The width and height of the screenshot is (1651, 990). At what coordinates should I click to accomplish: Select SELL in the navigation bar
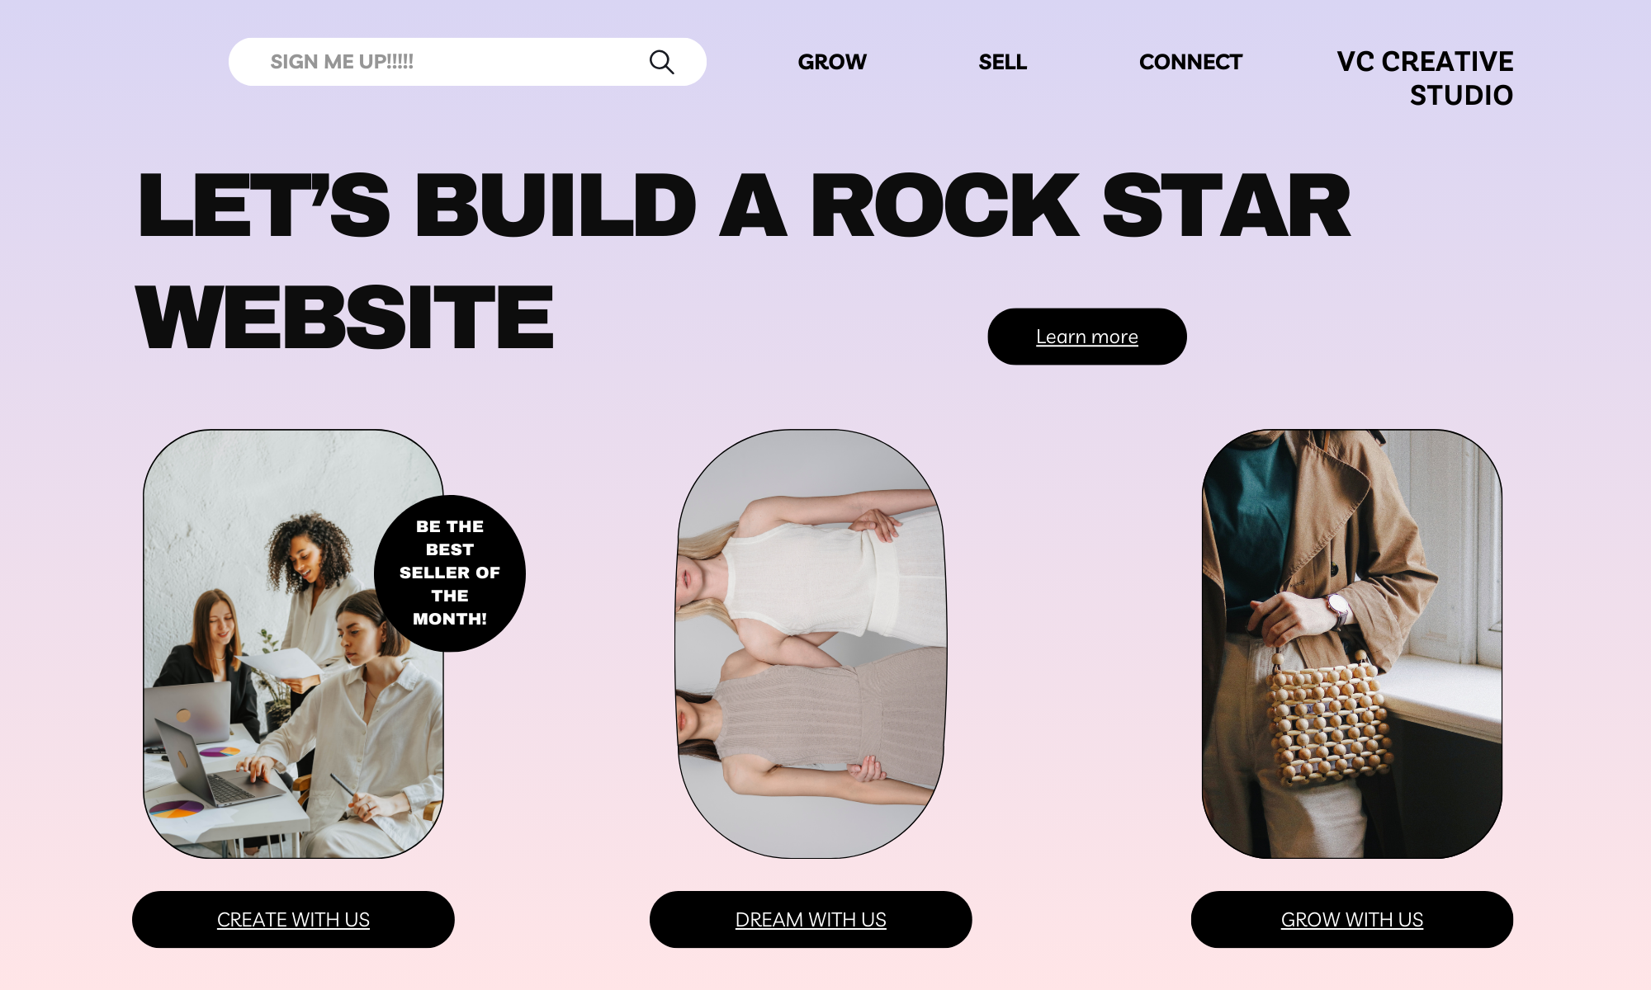tap(1002, 62)
